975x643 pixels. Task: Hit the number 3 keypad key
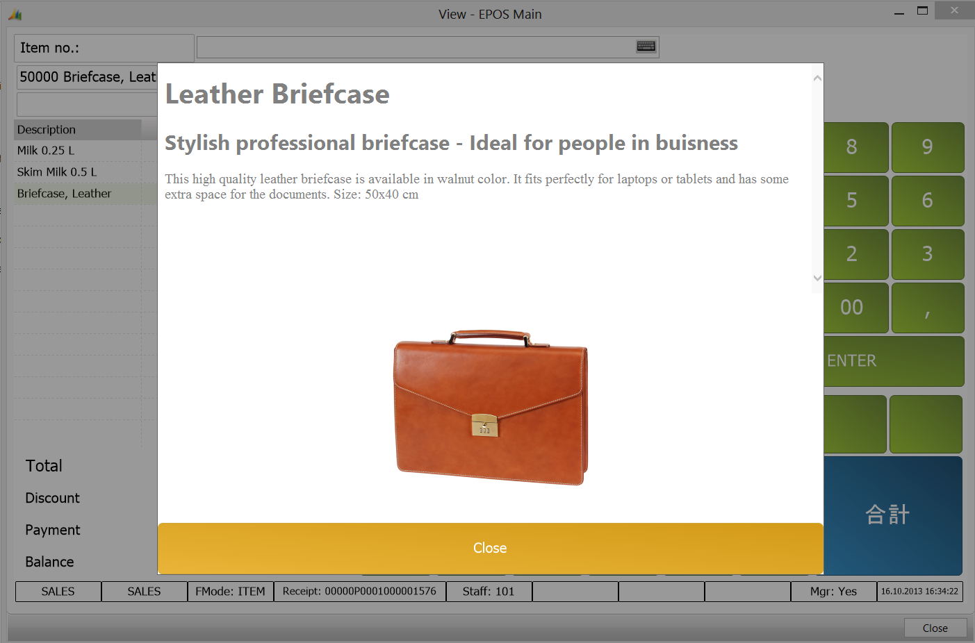927,254
